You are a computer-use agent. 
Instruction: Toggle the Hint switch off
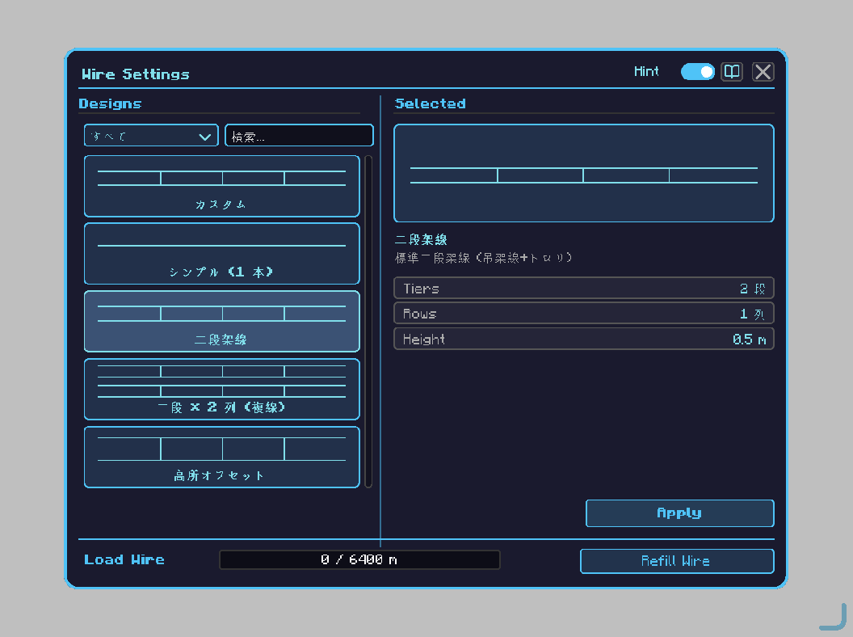pos(697,71)
